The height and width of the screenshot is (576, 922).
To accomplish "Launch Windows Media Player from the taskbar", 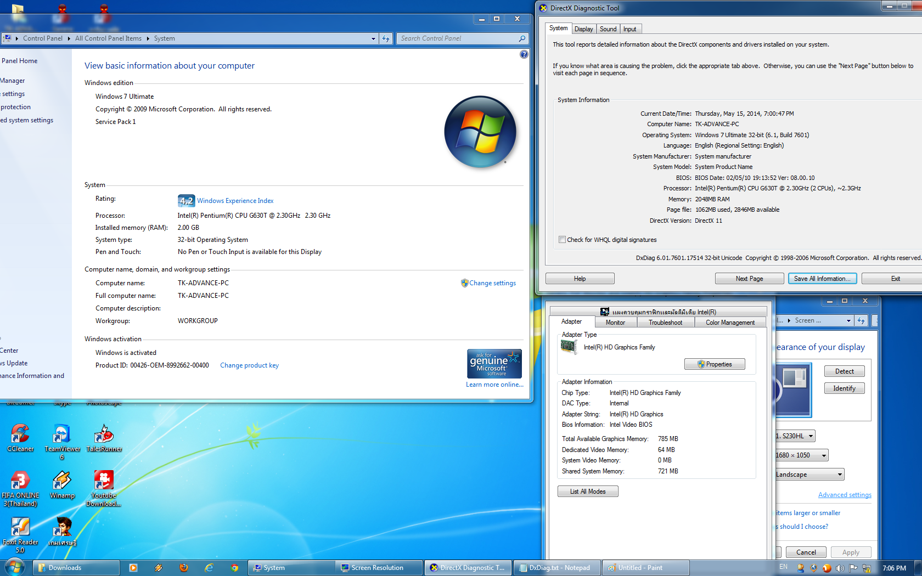I will (x=133, y=568).
